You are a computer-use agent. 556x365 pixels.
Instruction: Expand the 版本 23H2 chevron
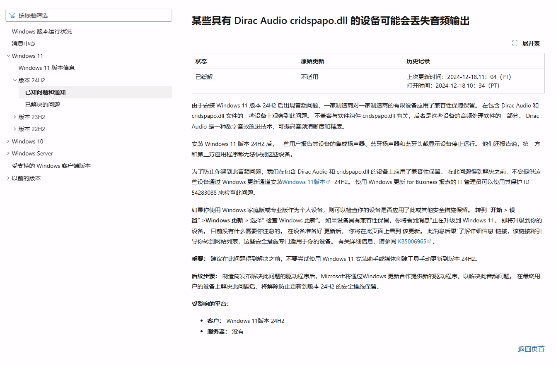pyautogui.click(x=15, y=117)
